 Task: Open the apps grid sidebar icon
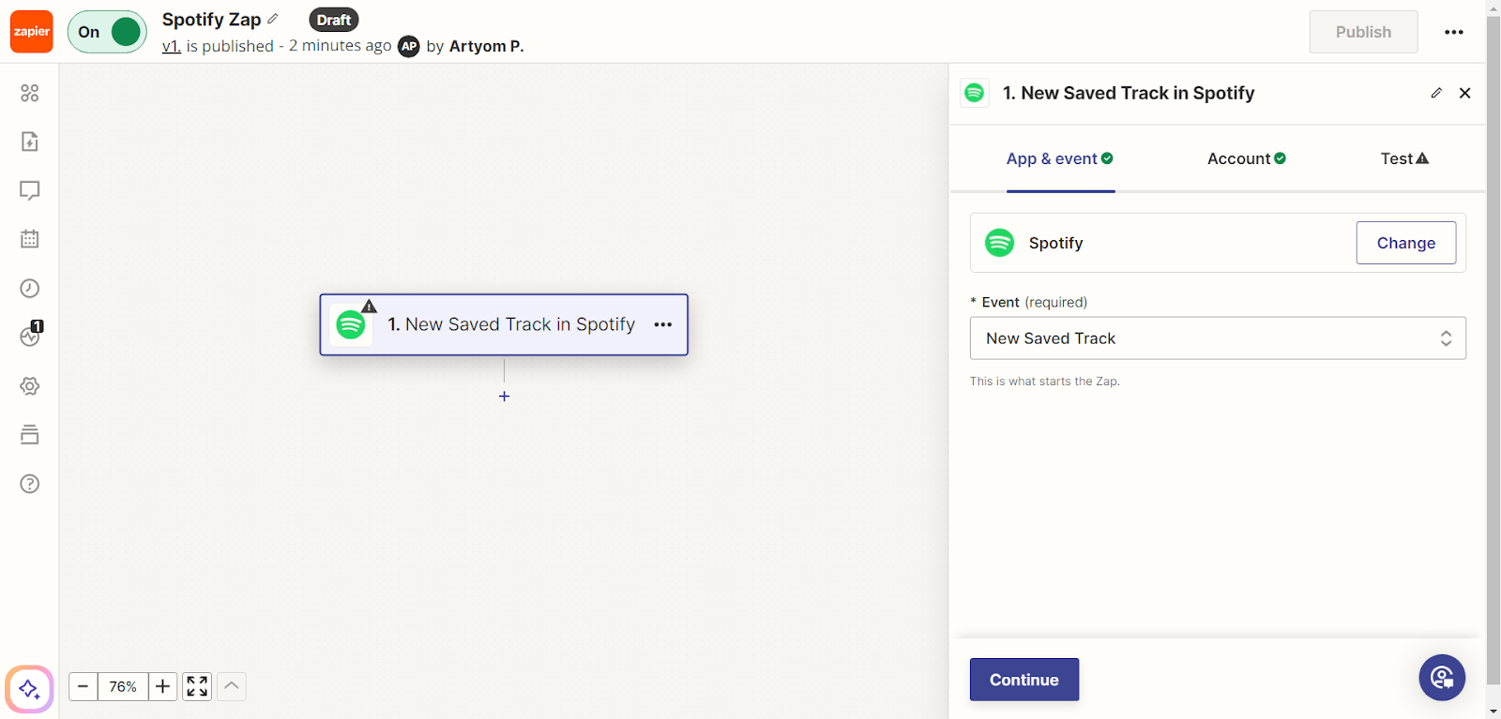[x=30, y=93]
